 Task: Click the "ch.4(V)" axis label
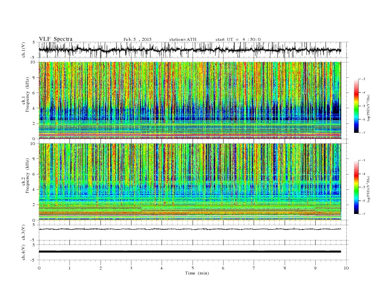coord(24,252)
